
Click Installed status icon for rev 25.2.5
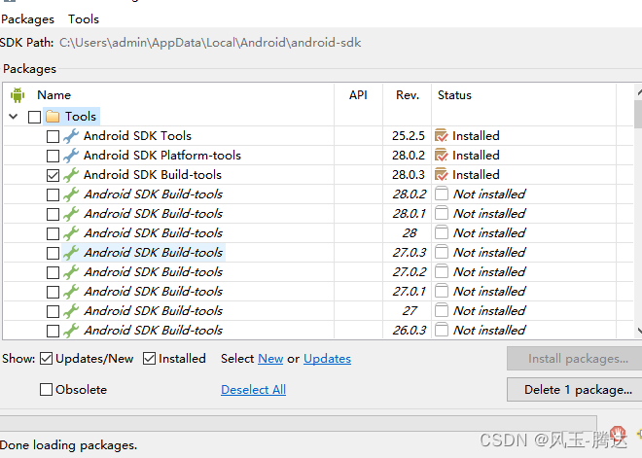click(441, 135)
